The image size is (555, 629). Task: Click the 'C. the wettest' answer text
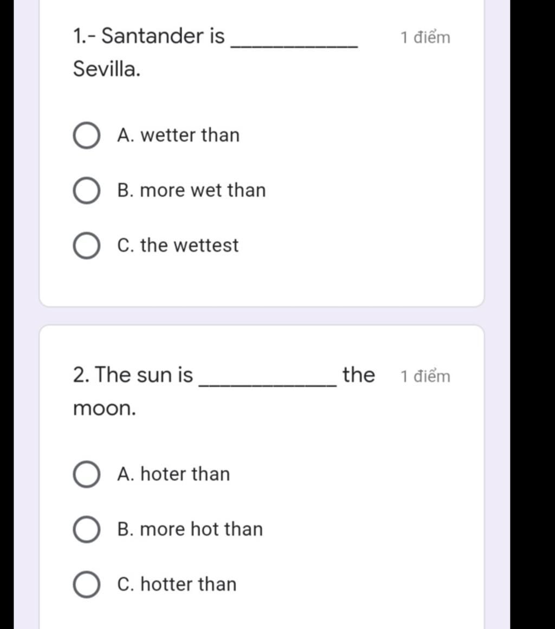(178, 245)
